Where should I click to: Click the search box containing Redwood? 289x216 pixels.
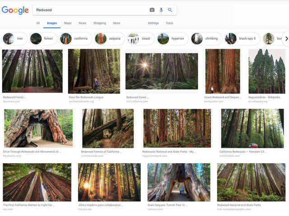tap(90, 10)
